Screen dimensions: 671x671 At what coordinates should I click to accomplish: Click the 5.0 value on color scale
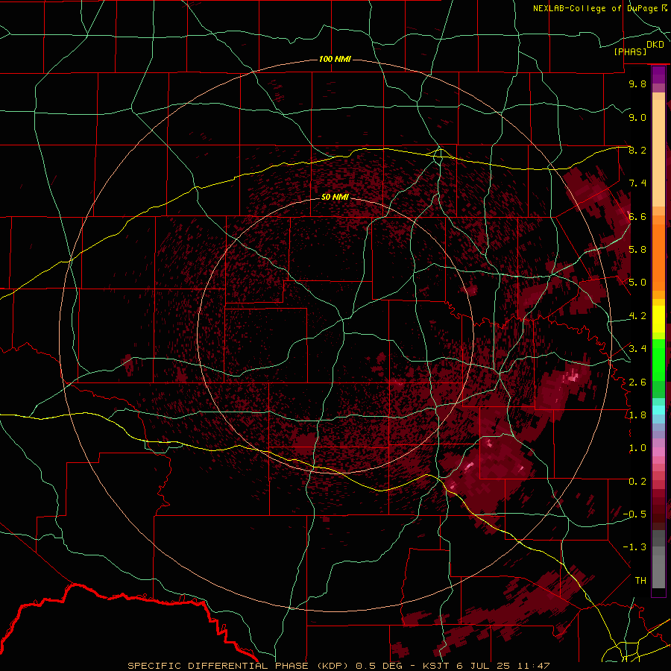637,283
